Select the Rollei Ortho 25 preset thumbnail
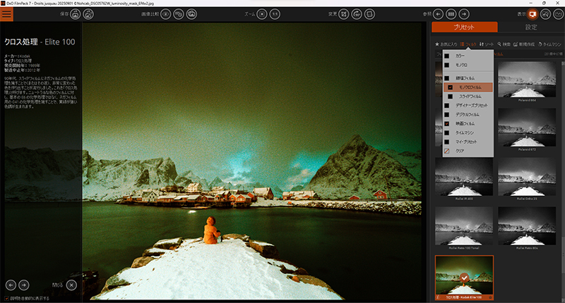The image size is (565, 303). click(527, 177)
